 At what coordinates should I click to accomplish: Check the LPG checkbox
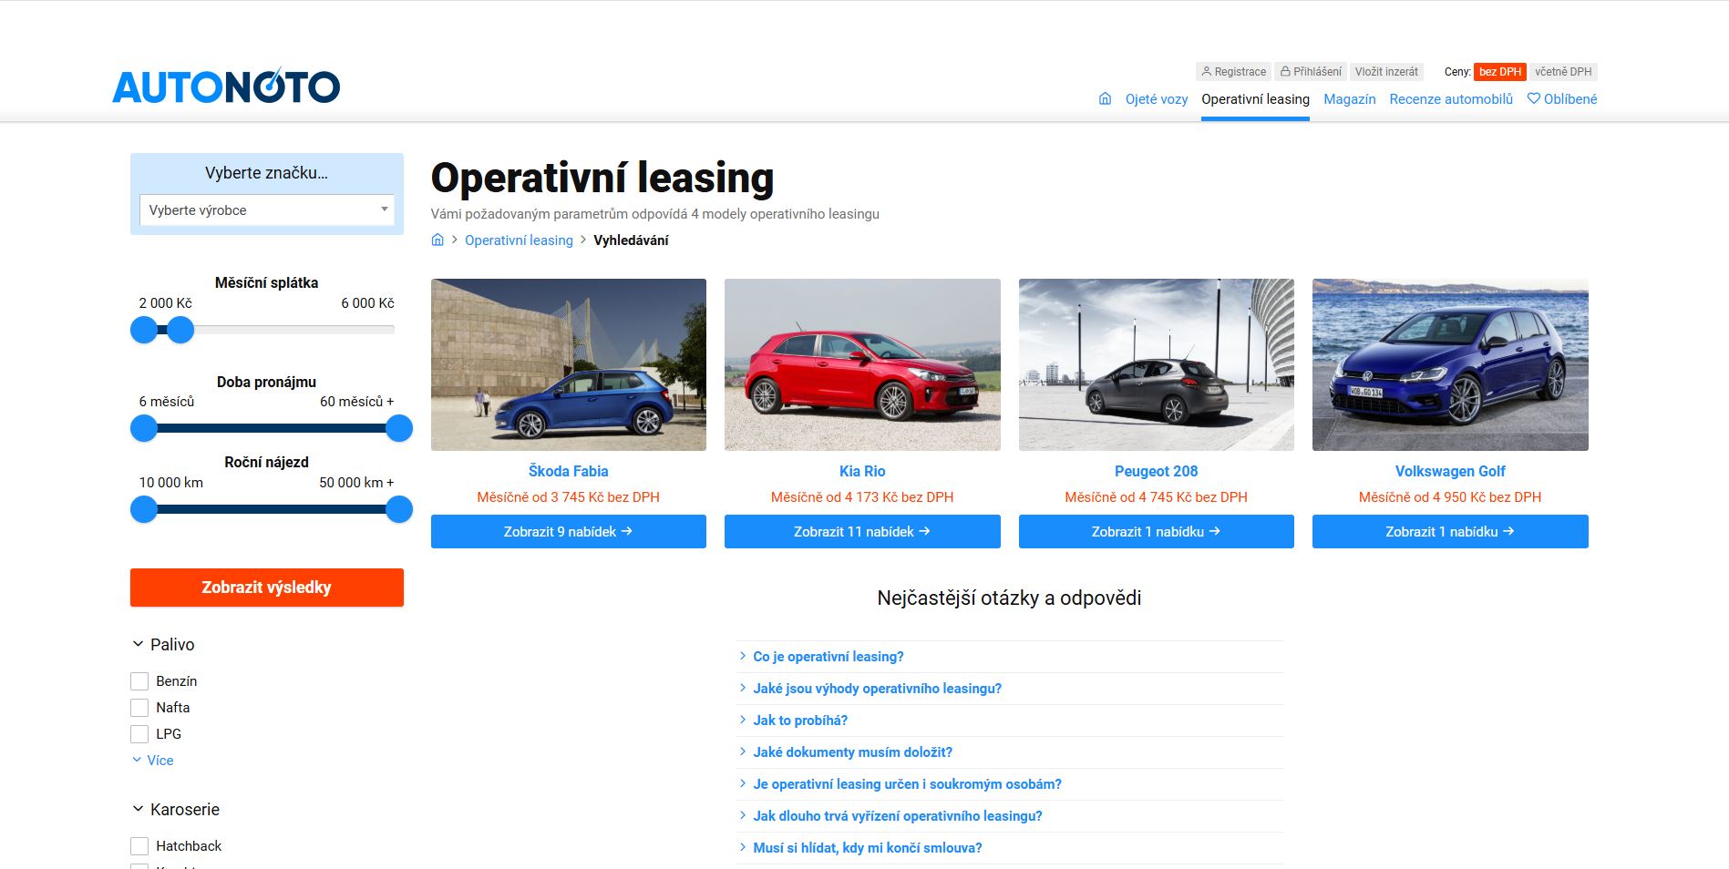(139, 734)
